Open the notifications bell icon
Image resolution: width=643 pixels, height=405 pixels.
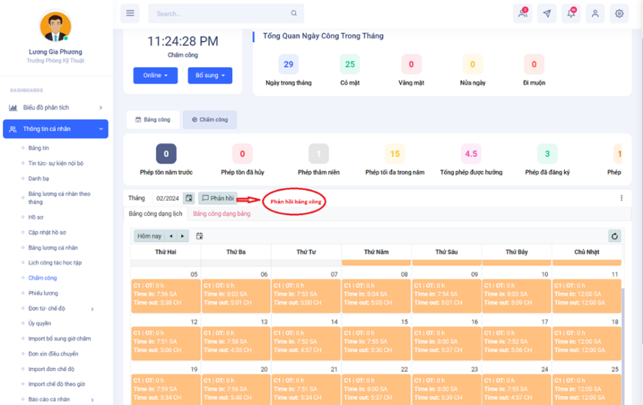click(x=571, y=13)
